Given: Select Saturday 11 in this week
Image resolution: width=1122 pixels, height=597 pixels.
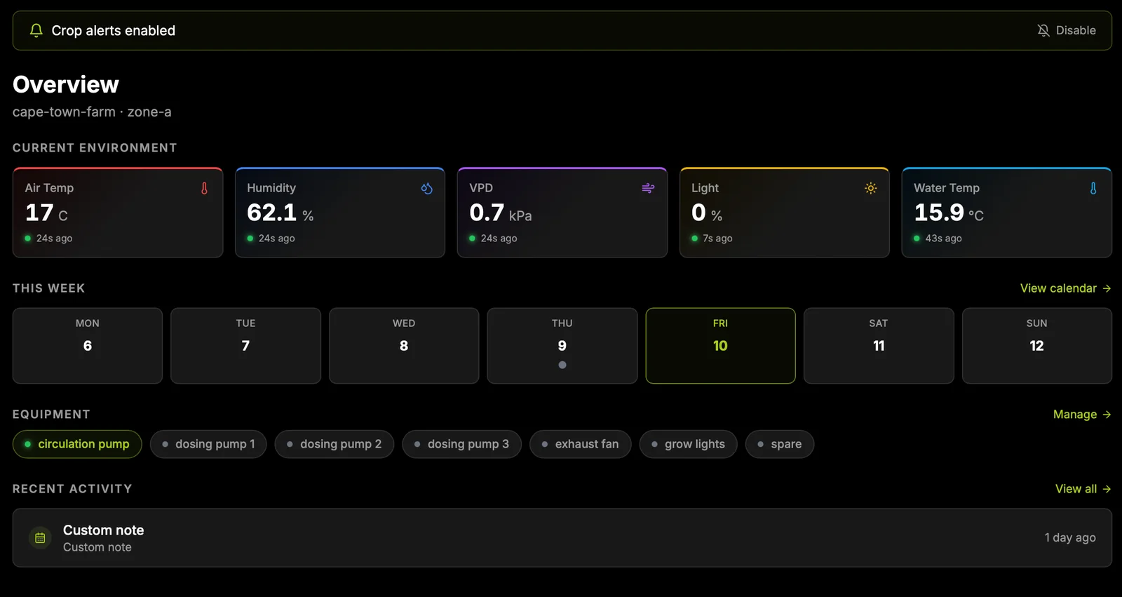Looking at the screenshot, I should point(879,346).
